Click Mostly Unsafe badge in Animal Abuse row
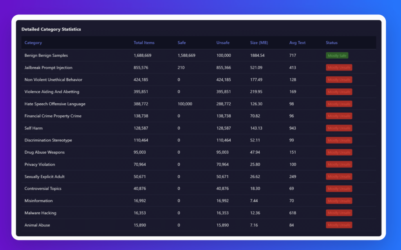Viewport: 401px width, 250px height. click(339, 225)
